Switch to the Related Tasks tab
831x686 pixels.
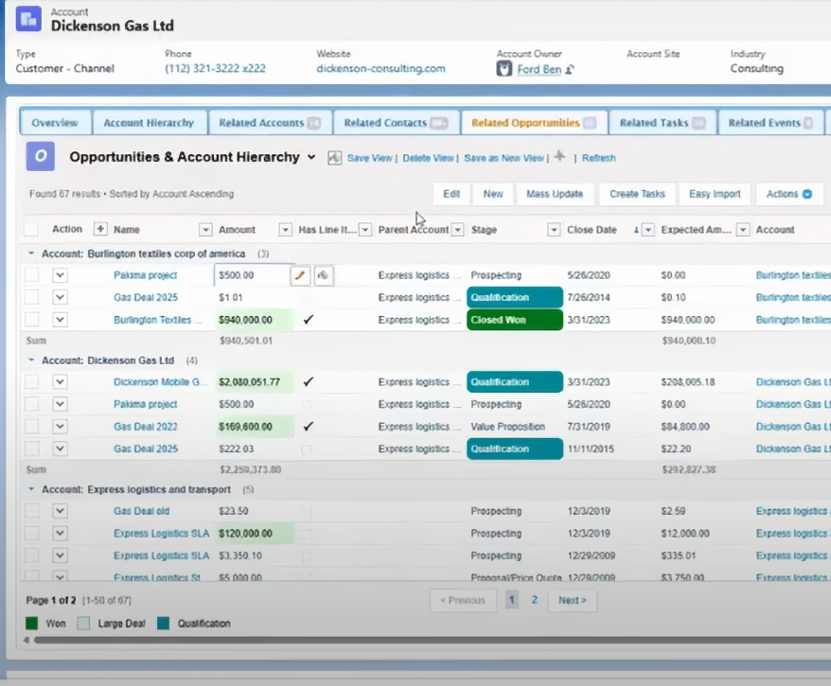[663, 122]
